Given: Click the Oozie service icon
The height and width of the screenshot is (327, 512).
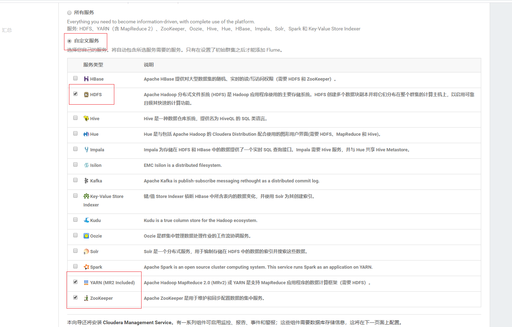Looking at the screenshot, I should click(x=86, y=235).
